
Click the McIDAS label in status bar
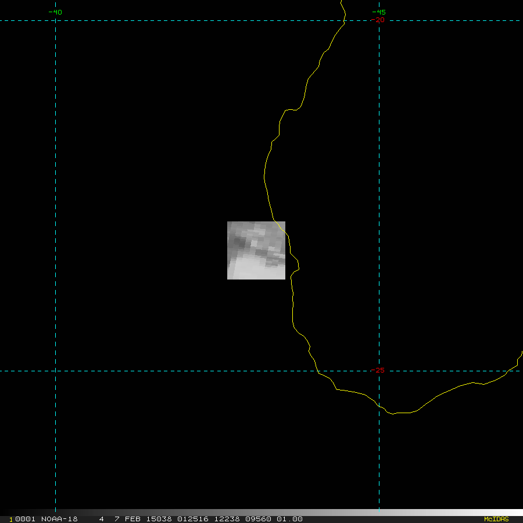click(x=496, y=519)
